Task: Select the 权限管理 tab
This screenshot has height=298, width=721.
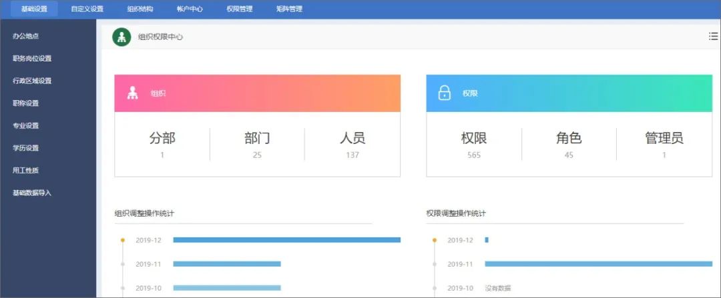Action: (240, 9)
